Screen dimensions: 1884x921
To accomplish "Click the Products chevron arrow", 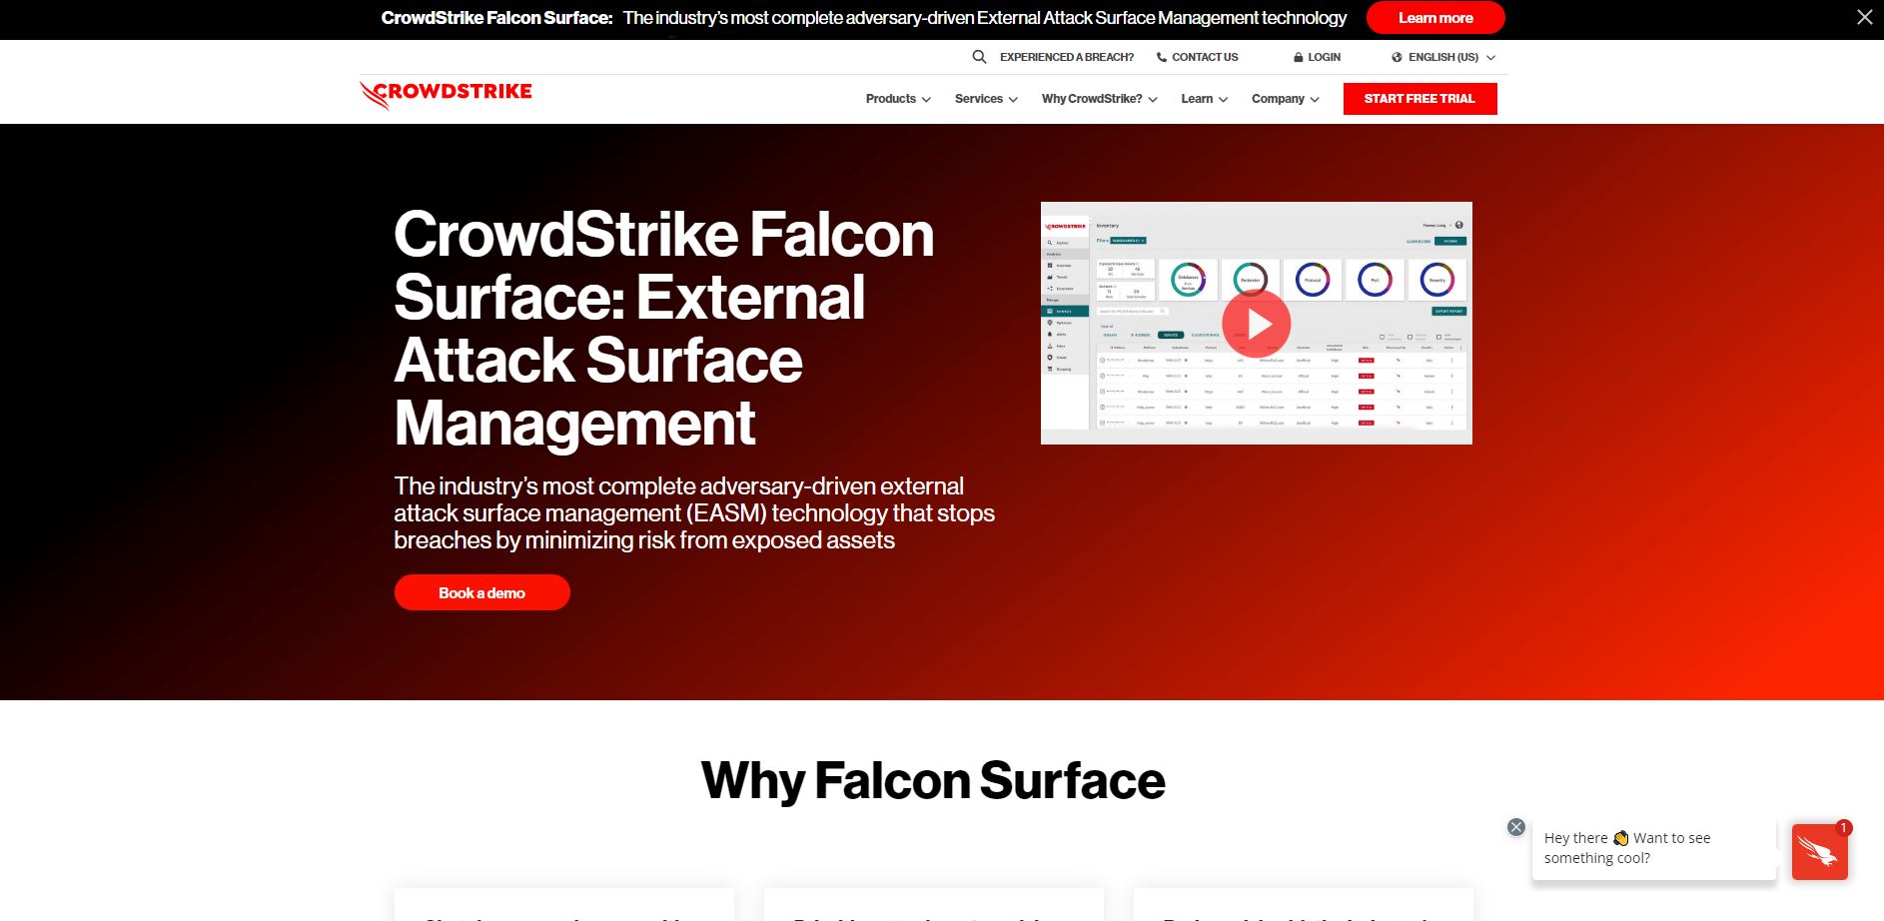I will click(x=926, y=100).
